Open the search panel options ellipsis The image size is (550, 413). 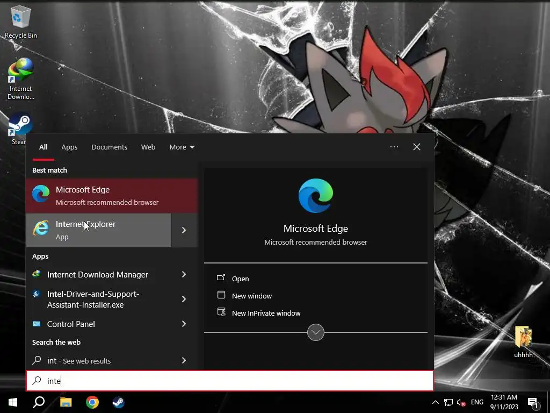pos(394,147)
